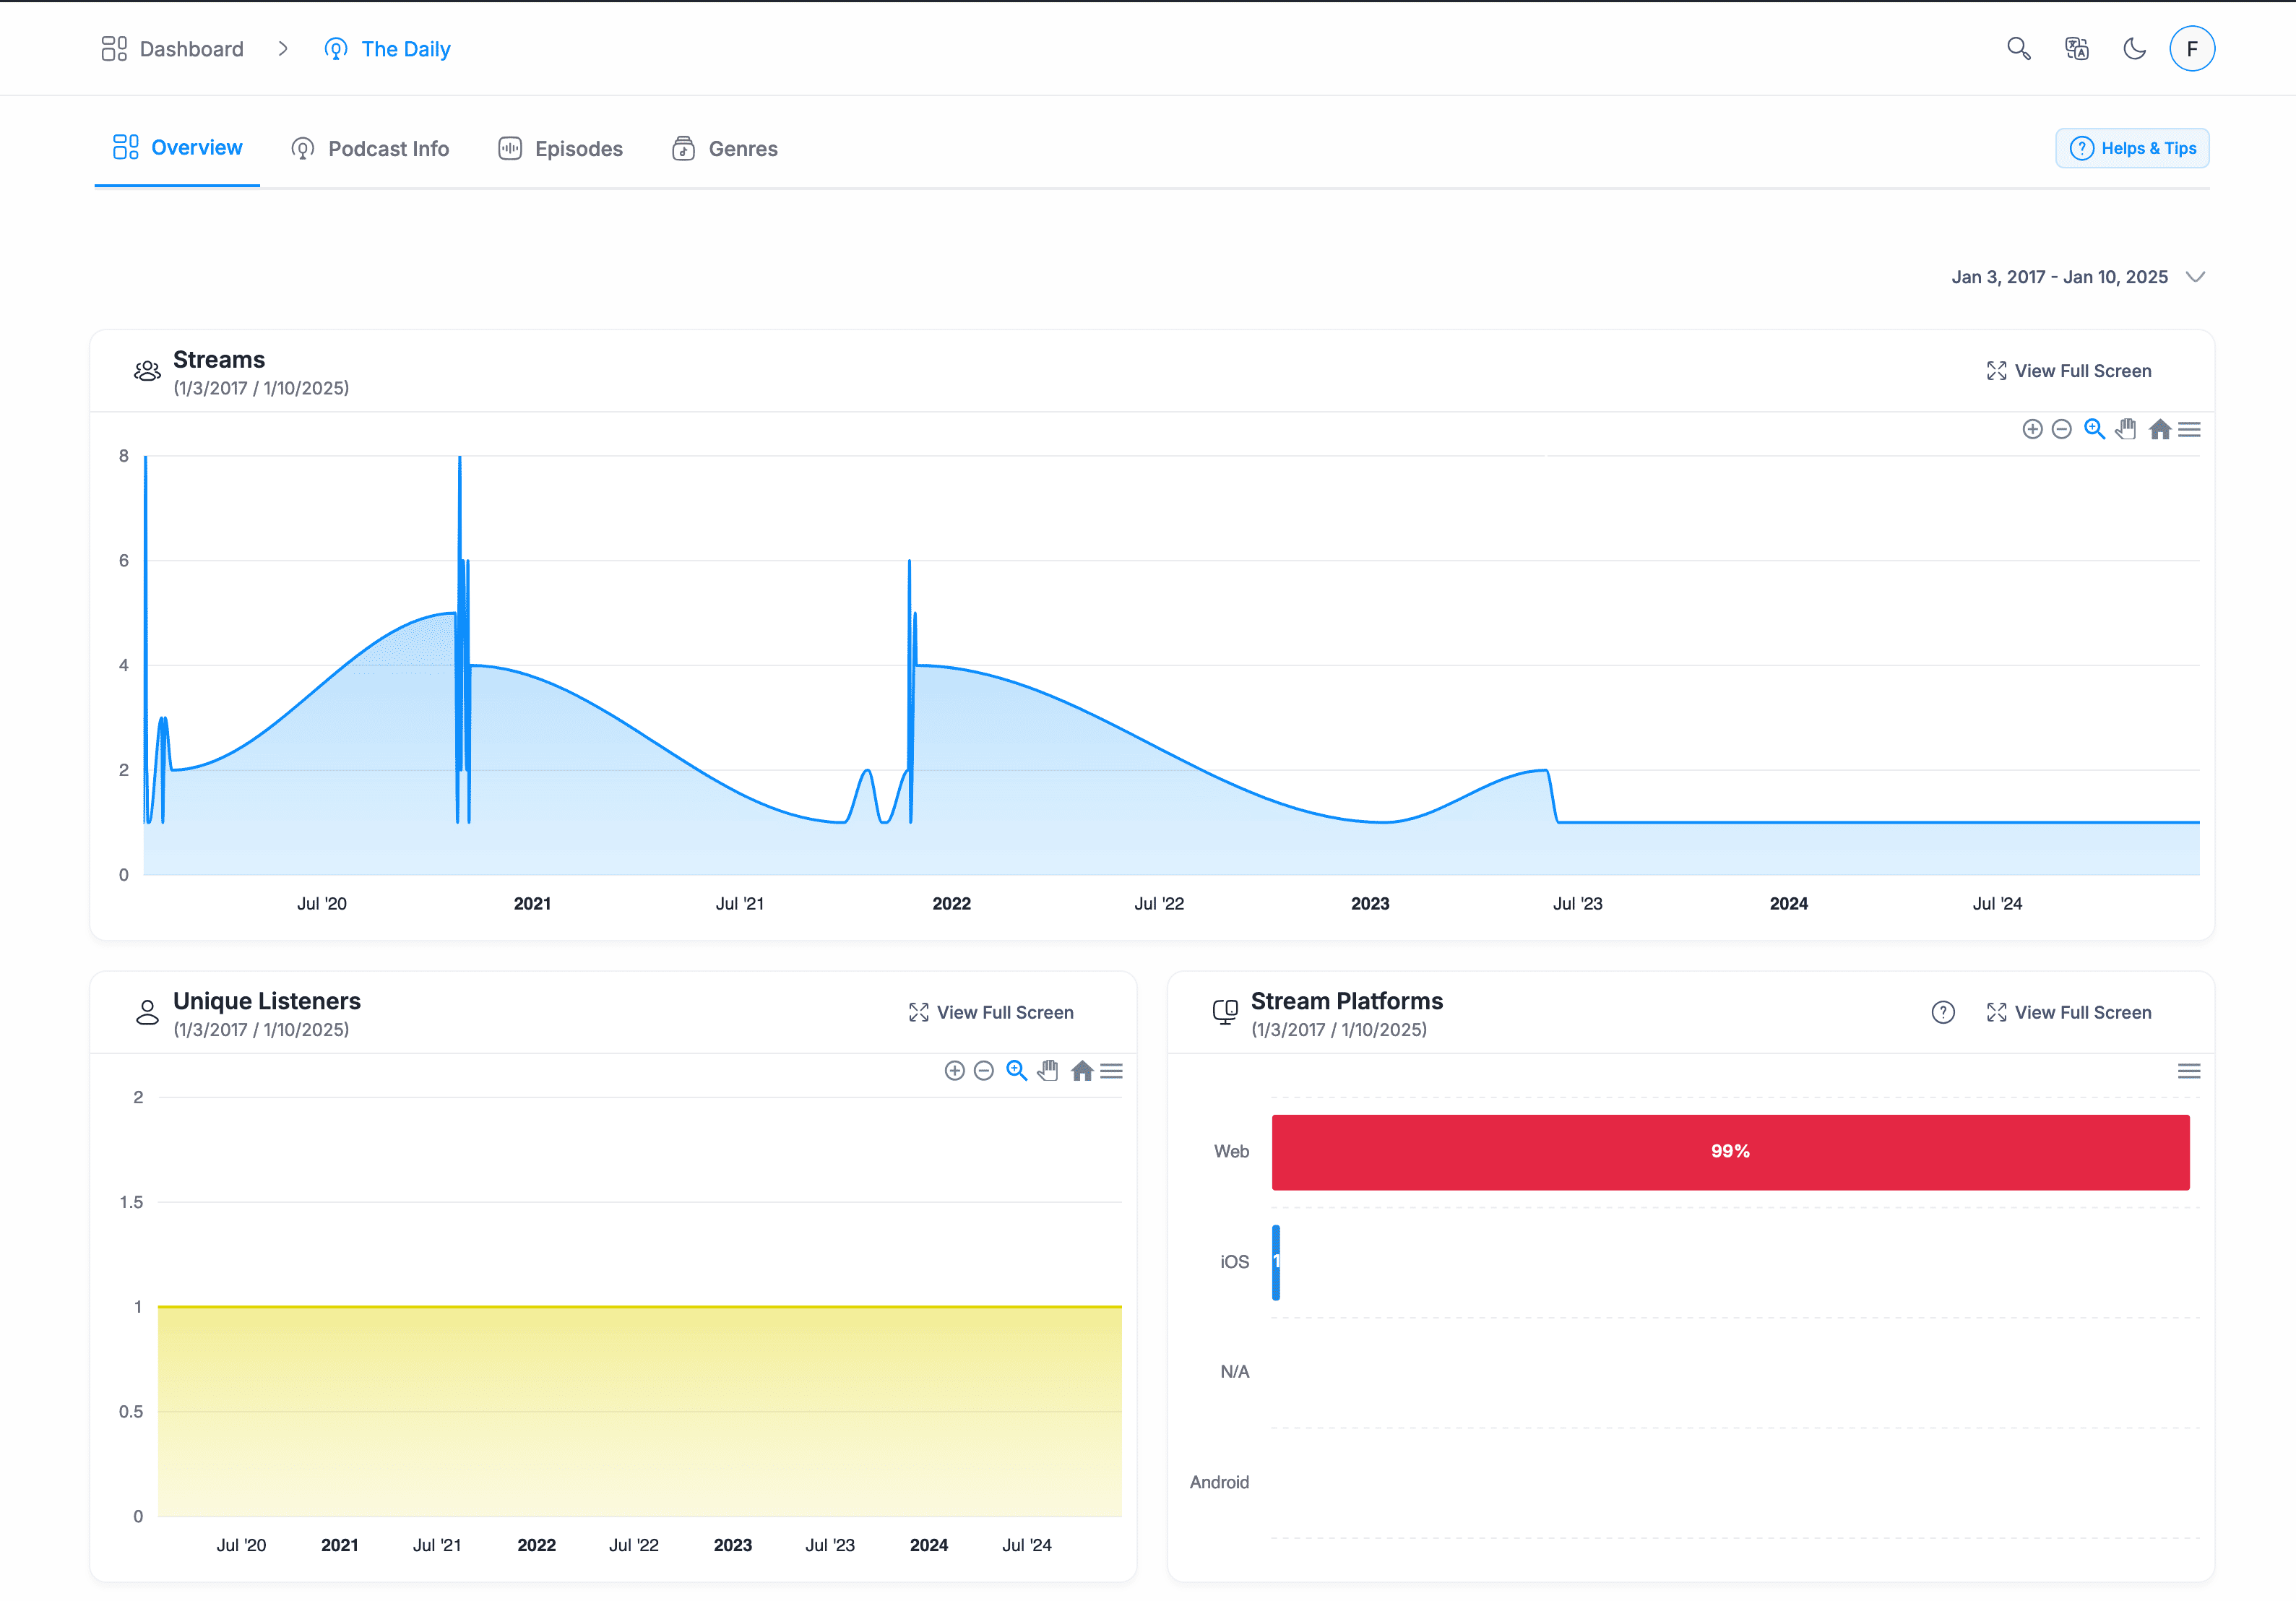The image size is (2296, 1601).
Task: Select selection zoom in Unique Listeners chart
Action: [x=1016, y=1071]
